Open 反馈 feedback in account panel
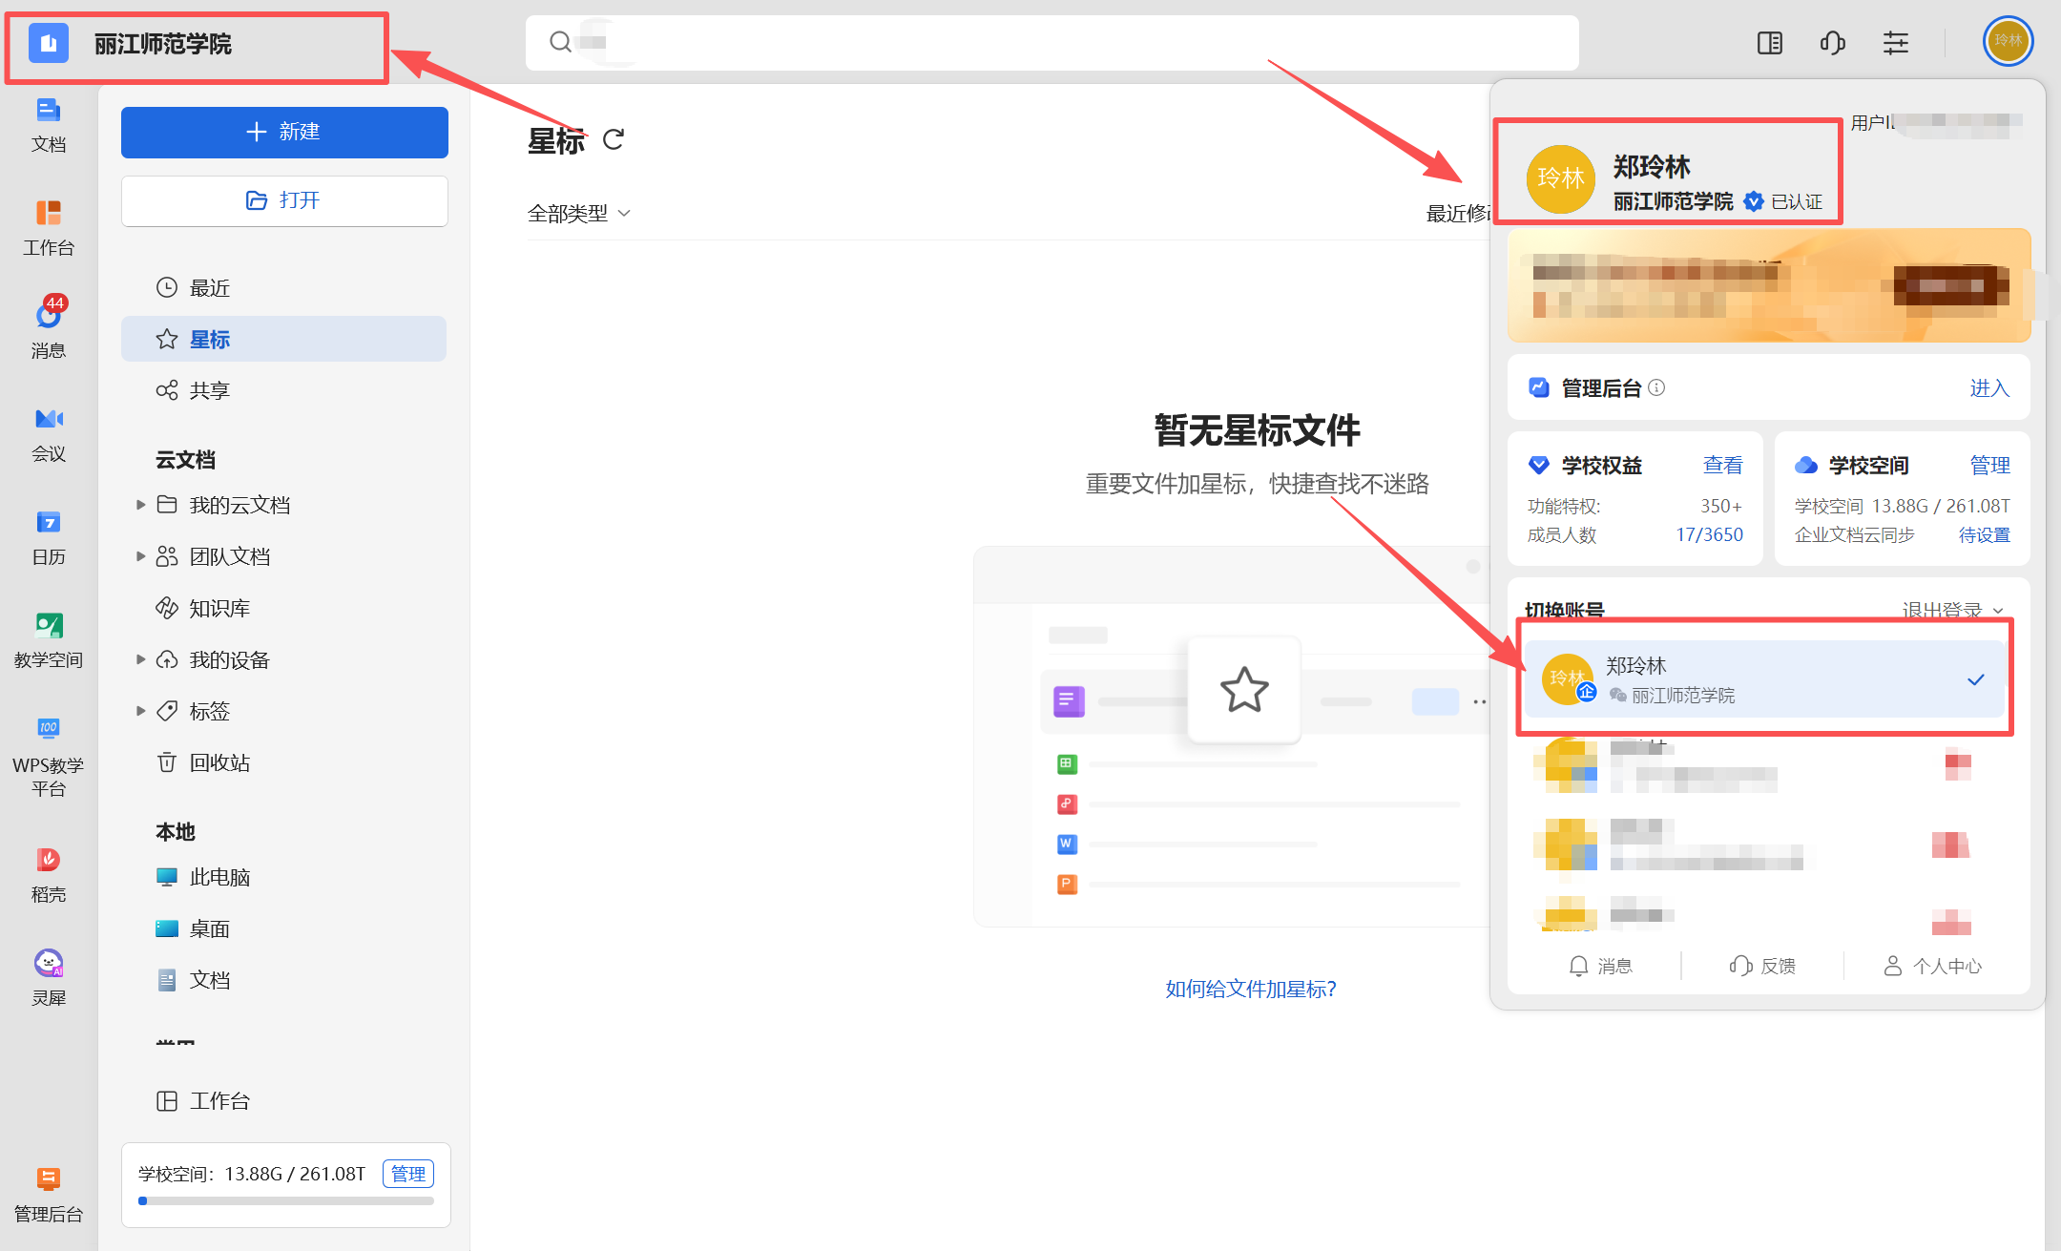 tap(1762, 966)
